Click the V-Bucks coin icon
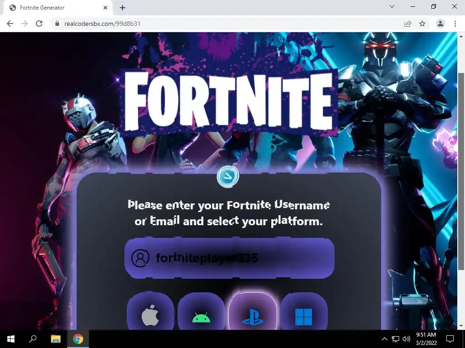This screenshot has height=348, width=465. point(228,176)
